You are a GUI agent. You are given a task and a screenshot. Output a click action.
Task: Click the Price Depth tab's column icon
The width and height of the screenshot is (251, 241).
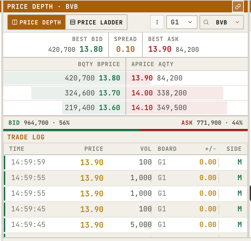click(15, 22)
